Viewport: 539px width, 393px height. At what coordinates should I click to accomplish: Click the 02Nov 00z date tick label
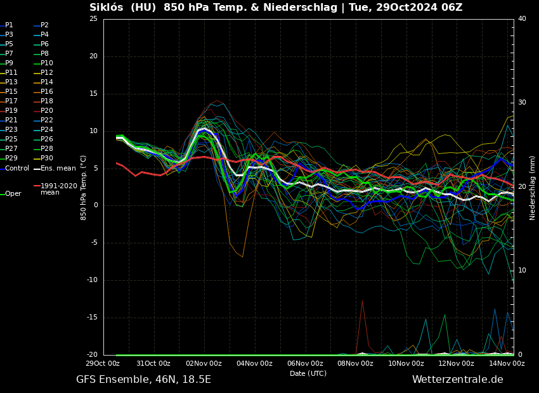(x=204, y=364)
